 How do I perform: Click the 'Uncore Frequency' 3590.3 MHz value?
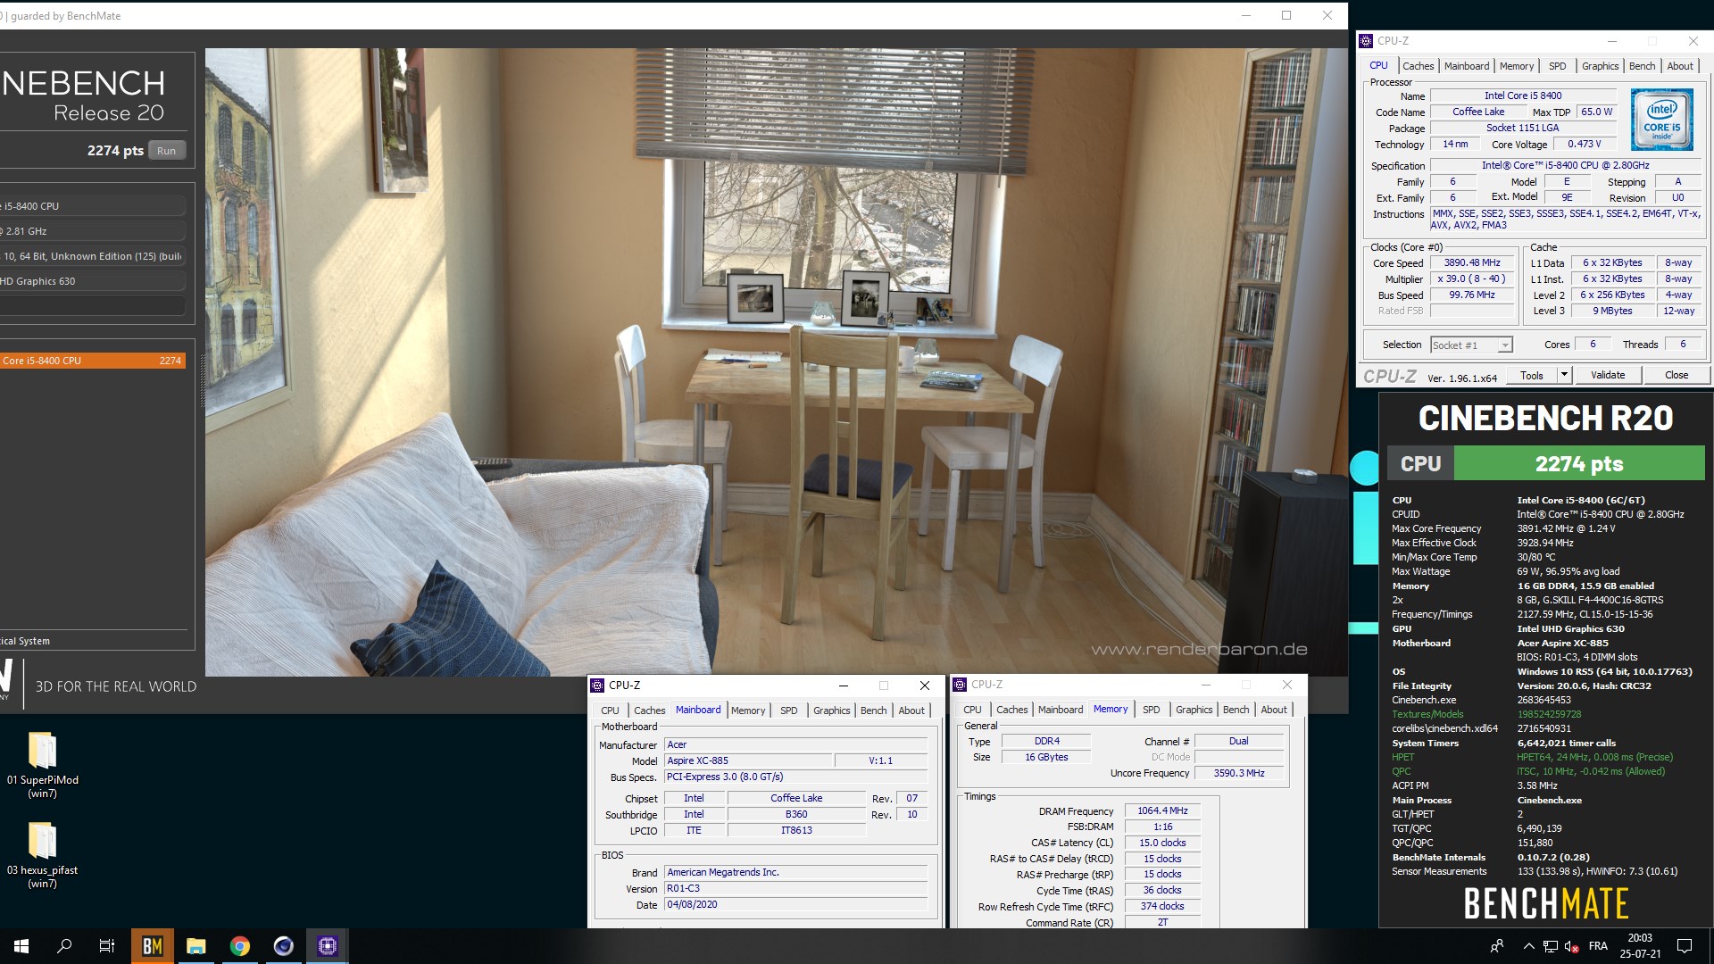click(1238, 773)
